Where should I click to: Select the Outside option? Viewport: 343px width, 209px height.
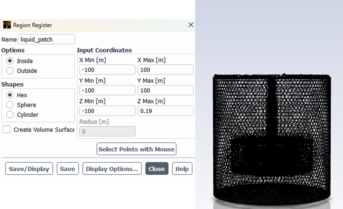[10, 71]
